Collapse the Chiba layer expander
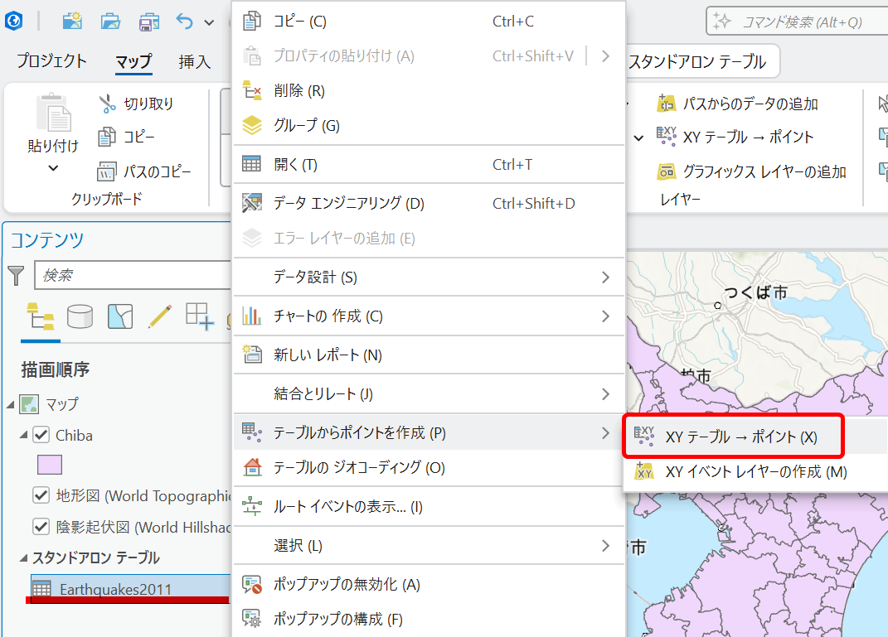 point(24,435)
